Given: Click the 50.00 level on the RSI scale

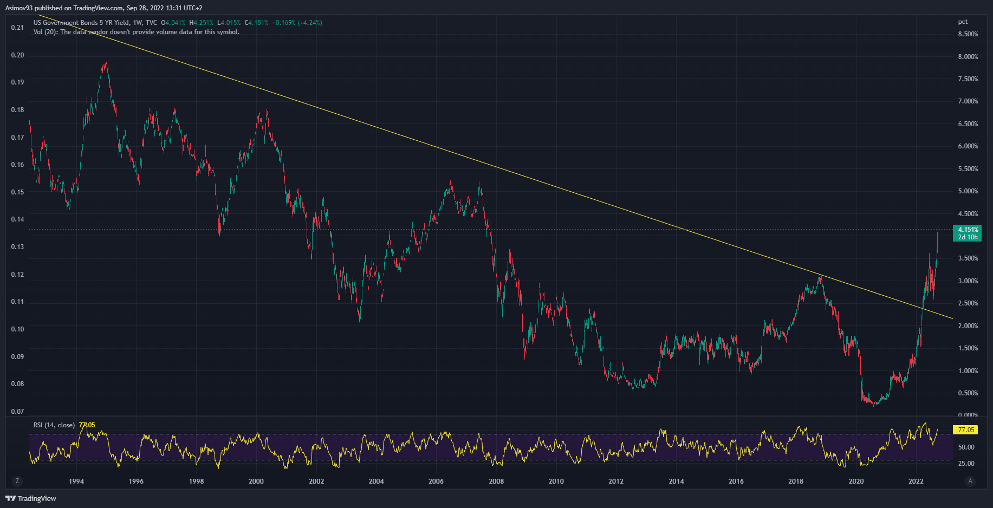Looking at the screenshot, I should coord(966,447).
